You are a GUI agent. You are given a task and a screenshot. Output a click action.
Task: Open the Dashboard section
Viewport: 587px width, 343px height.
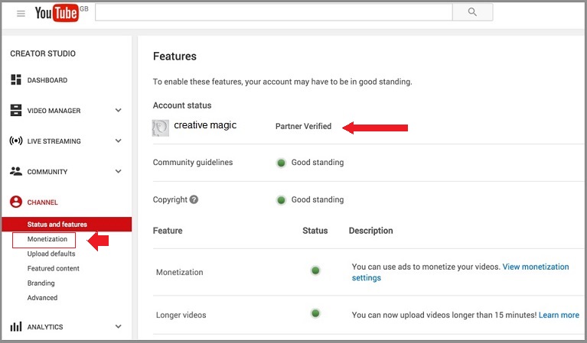coord(47,80)
